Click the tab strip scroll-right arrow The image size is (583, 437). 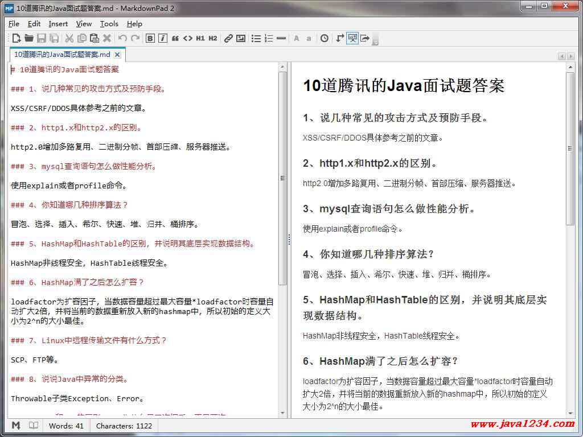pos(570,56)
